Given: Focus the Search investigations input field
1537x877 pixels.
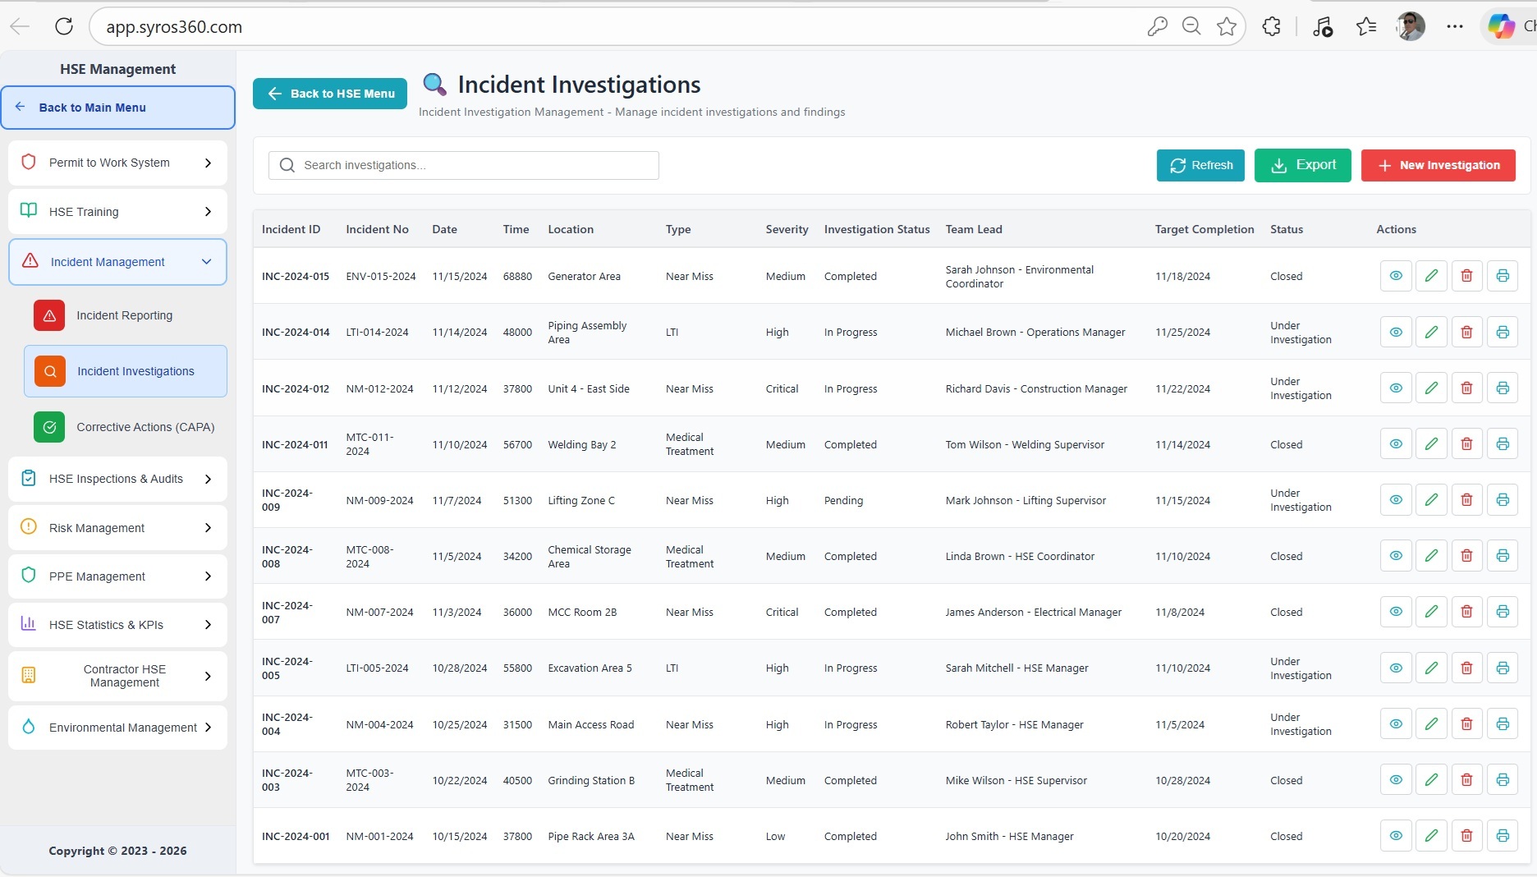Looking at the screenshot, I should click(474, 165).
